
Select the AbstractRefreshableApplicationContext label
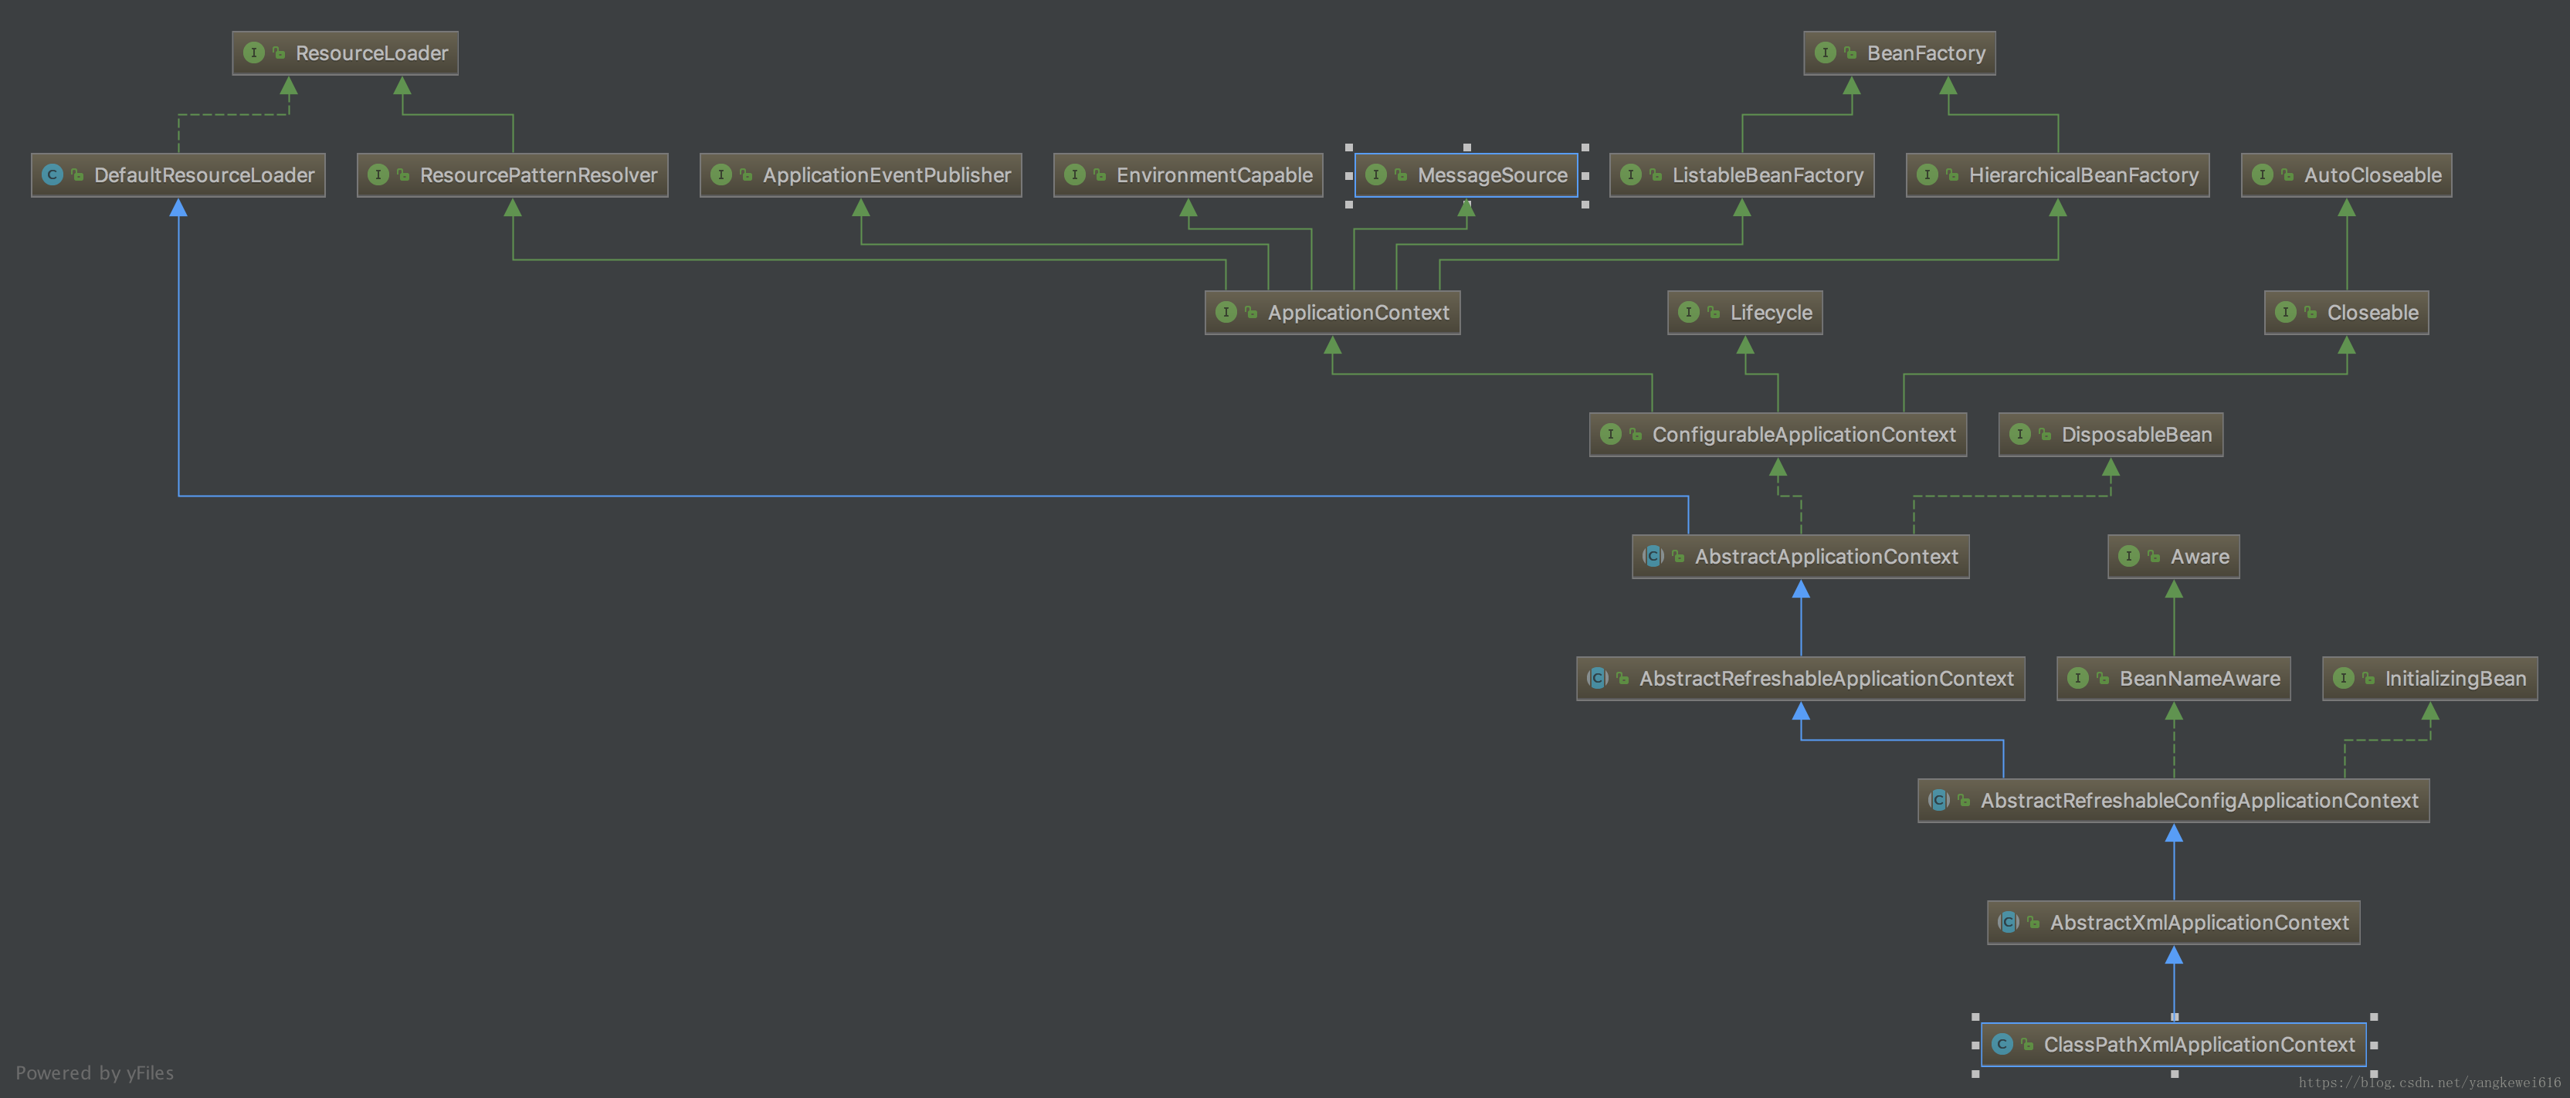coord(1827,678)
